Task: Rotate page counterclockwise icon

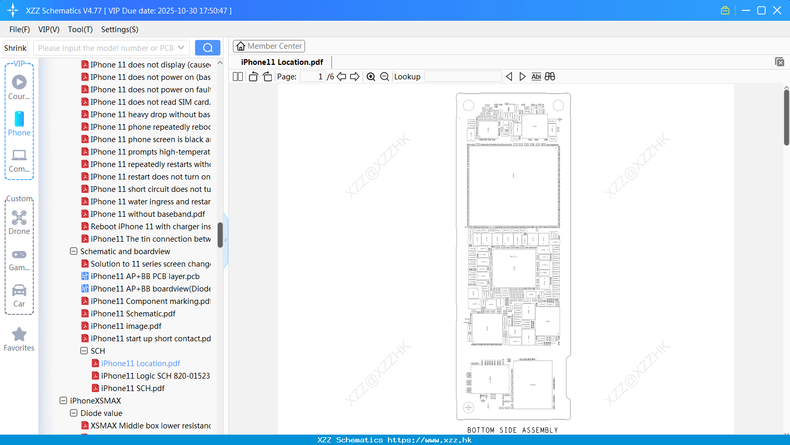Action: point(253,77)
